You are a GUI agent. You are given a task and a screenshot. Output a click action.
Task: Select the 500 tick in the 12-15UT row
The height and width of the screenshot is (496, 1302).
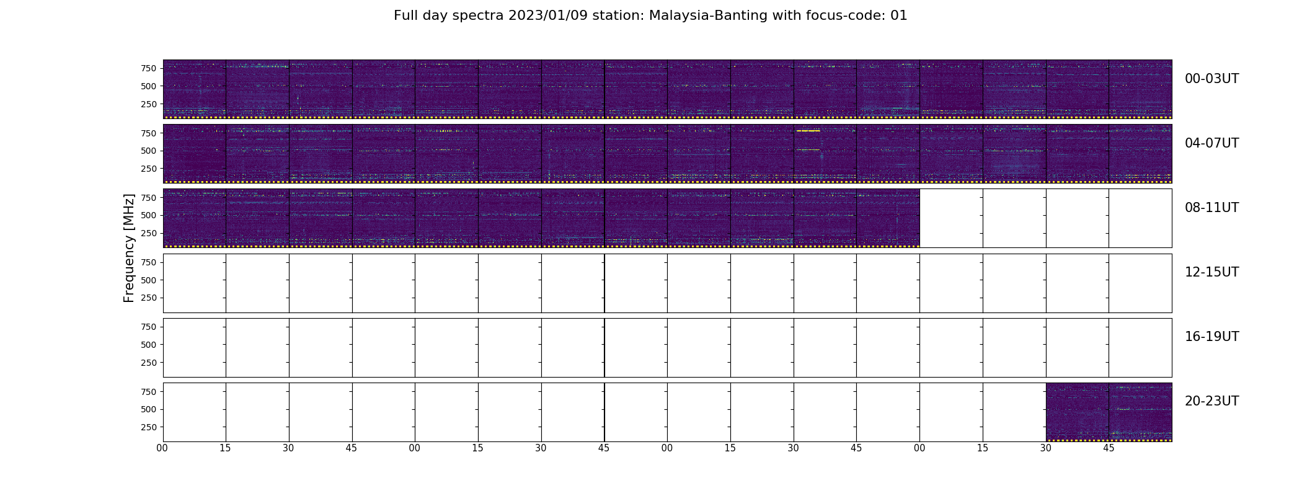pos(148,280)
